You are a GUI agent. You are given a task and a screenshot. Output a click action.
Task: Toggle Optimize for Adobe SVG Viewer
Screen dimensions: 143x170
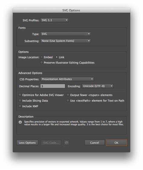[20, 95]
